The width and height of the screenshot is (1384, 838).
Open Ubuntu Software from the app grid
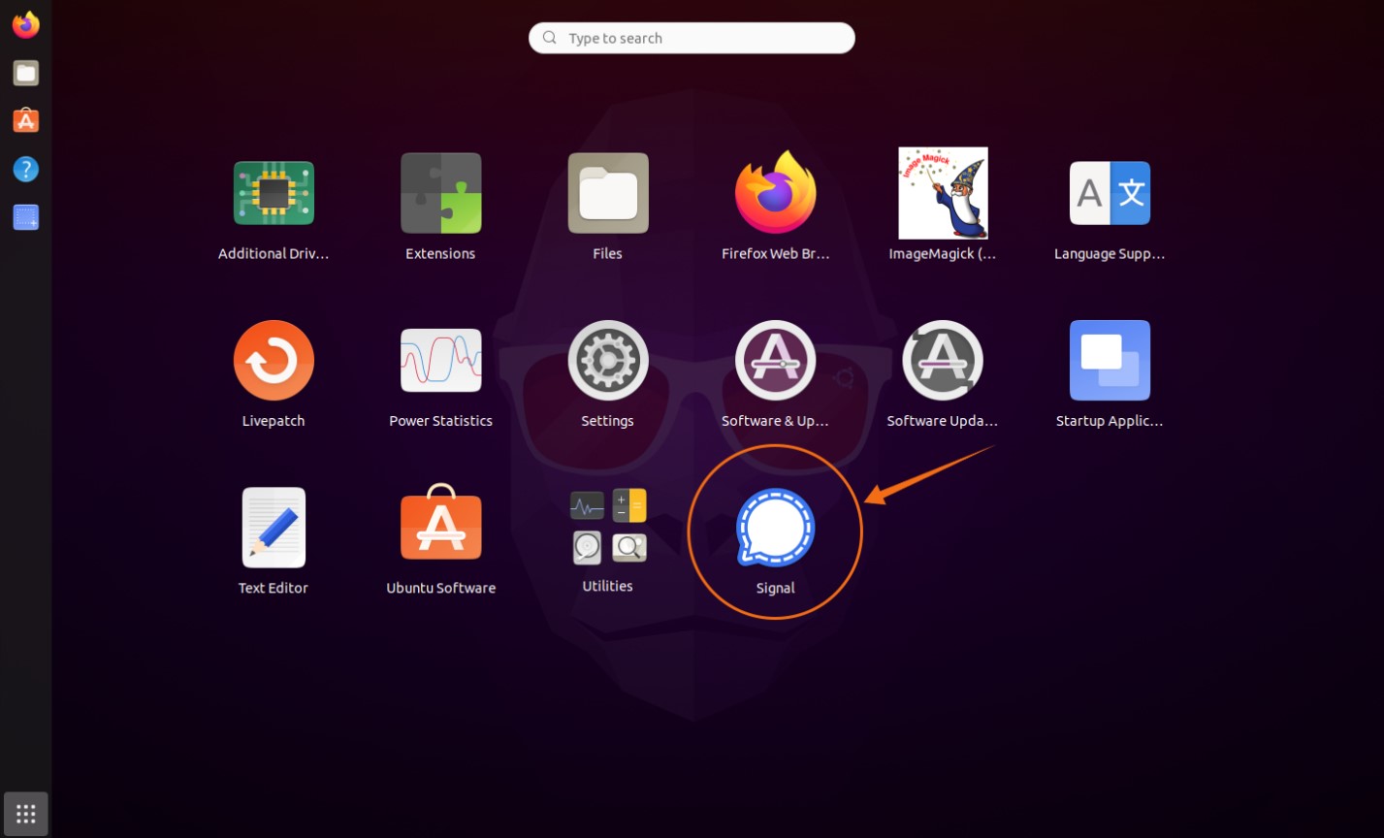pyautogui.click(x=441, y=521)
